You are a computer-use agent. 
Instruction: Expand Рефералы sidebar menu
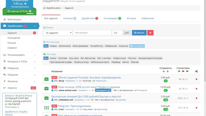(19, 68)
